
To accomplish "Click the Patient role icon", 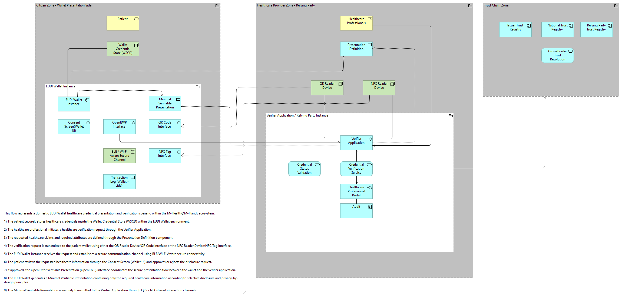I will [136, 19].
